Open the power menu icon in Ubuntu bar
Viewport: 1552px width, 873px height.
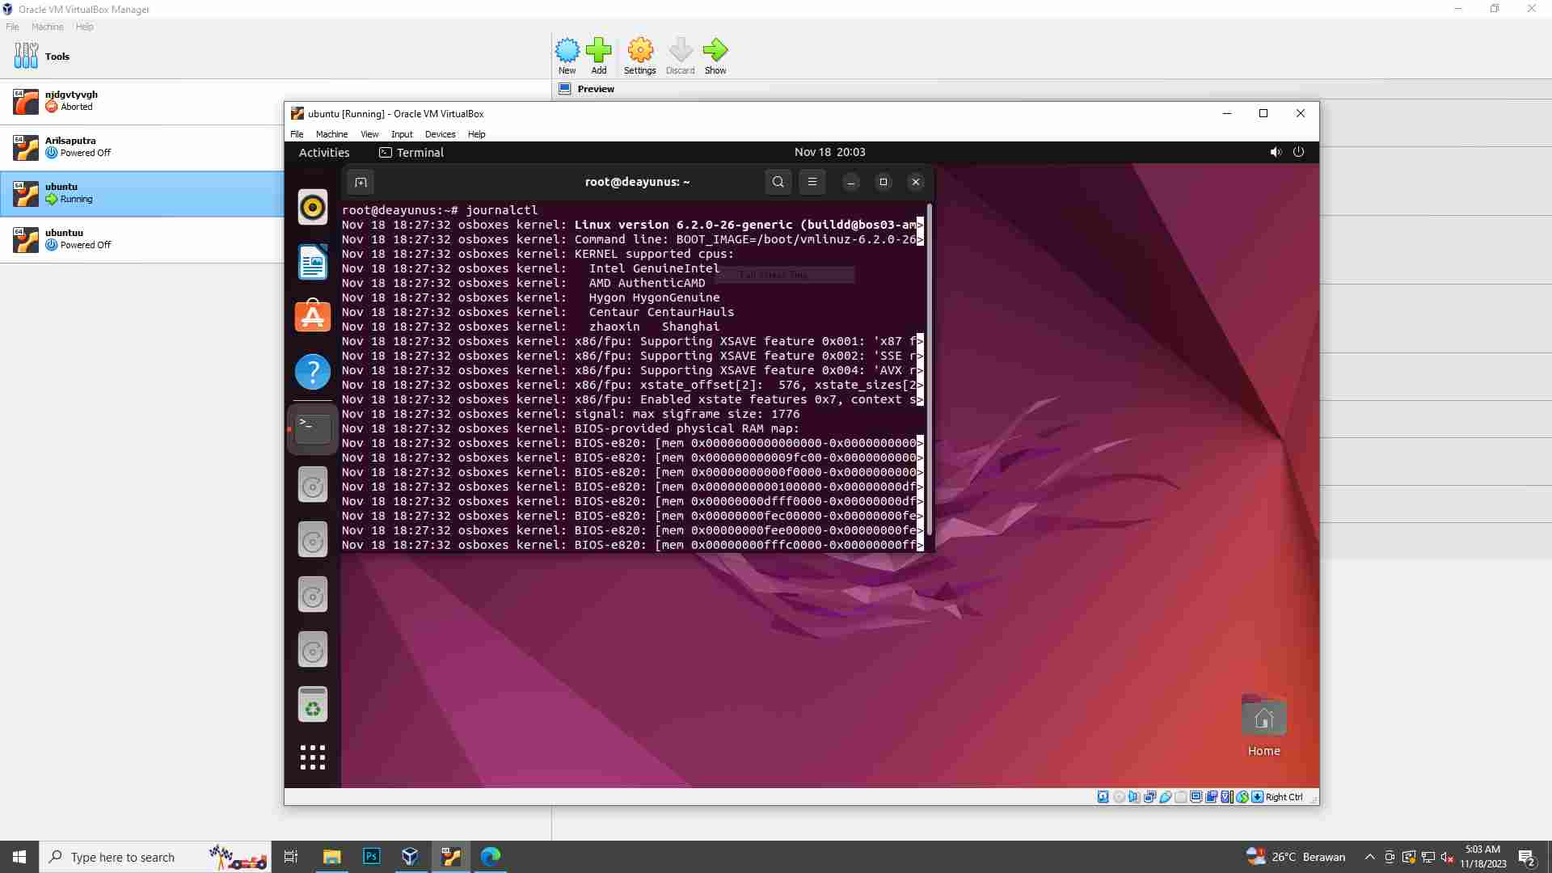tap(1298, 152)
